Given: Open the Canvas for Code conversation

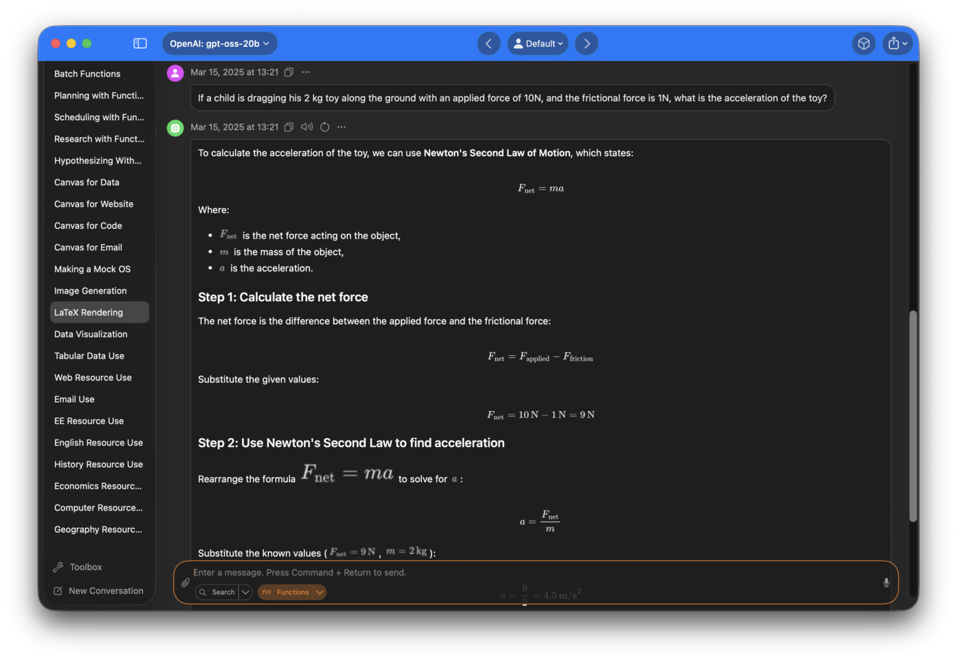Looking at the screenshot, I should coord(88,226).
